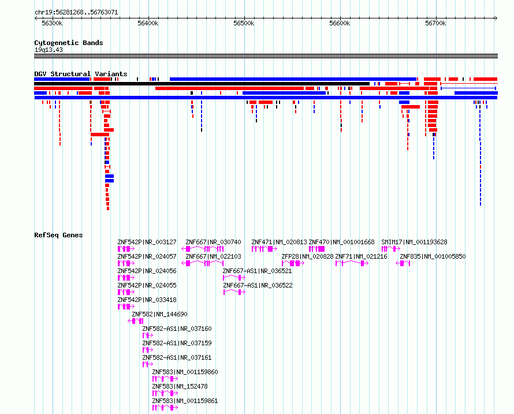Click the long black DGV variant bar
This screenshot has width=514, height=414.
pyautogui.click(x=202, y=84)
